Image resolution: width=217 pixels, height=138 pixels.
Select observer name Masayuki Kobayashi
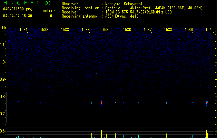click(124, 4)
